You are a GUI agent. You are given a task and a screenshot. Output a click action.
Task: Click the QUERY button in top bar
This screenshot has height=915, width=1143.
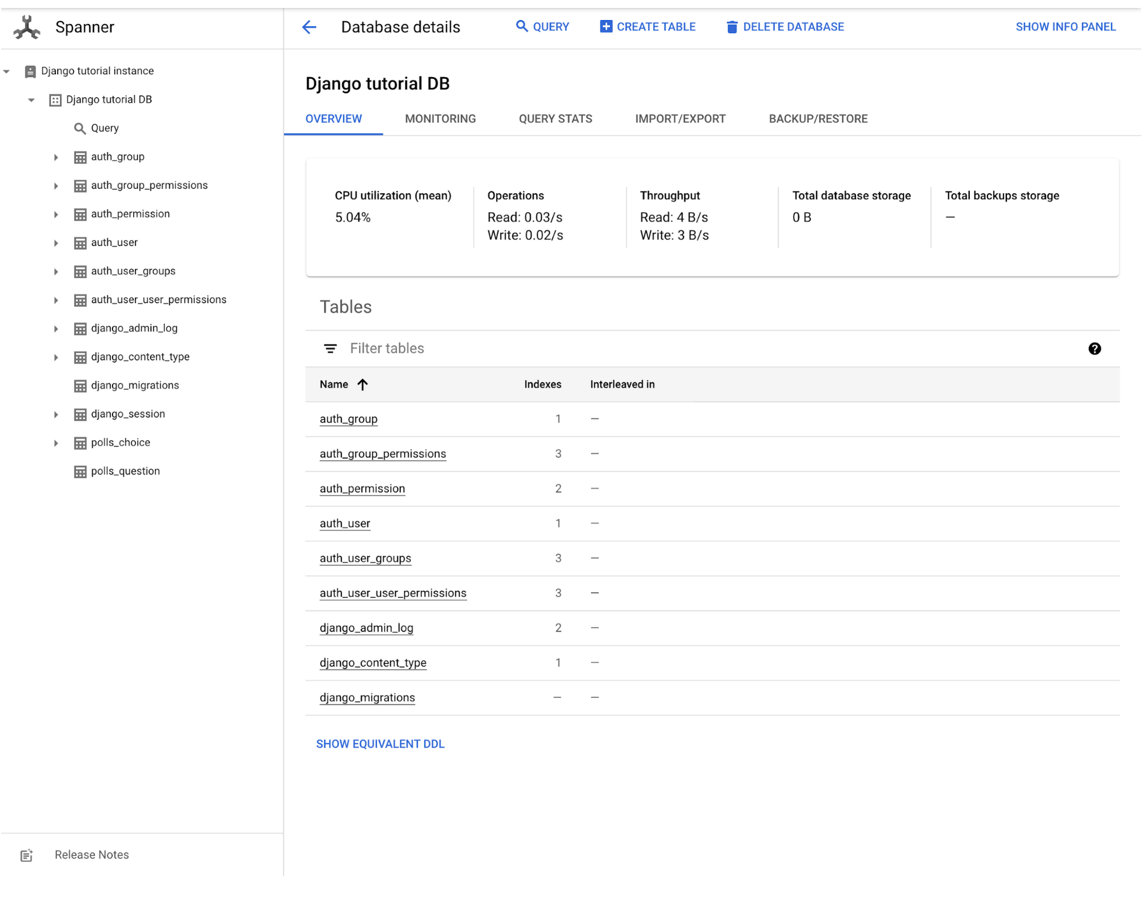click(x=542, y=27)
